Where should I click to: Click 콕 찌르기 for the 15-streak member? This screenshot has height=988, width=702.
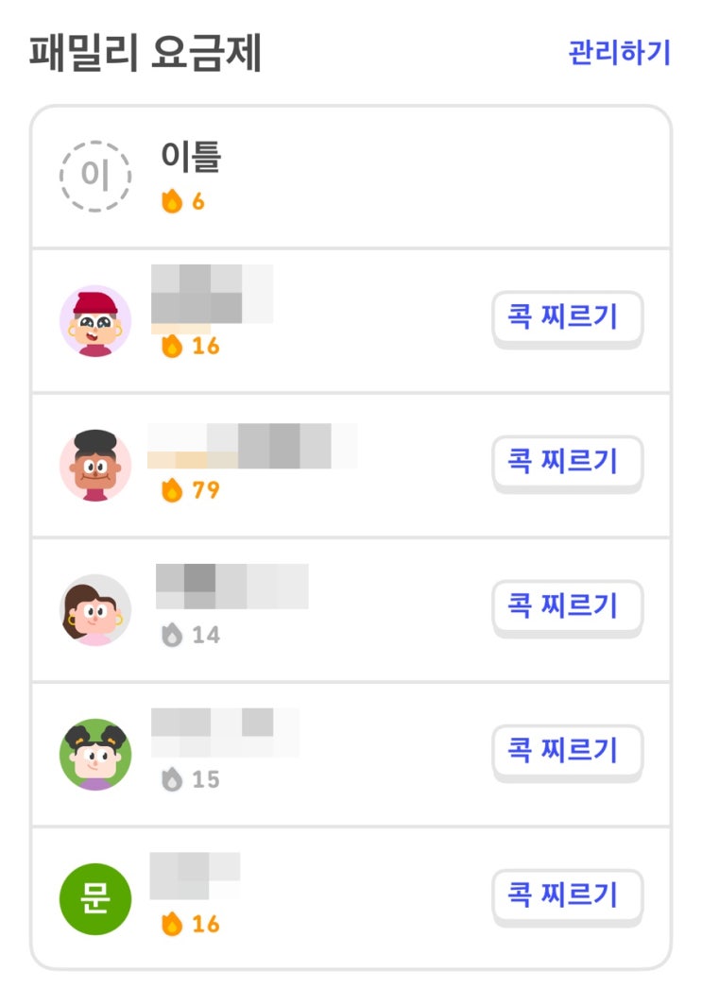click(567, 750)
